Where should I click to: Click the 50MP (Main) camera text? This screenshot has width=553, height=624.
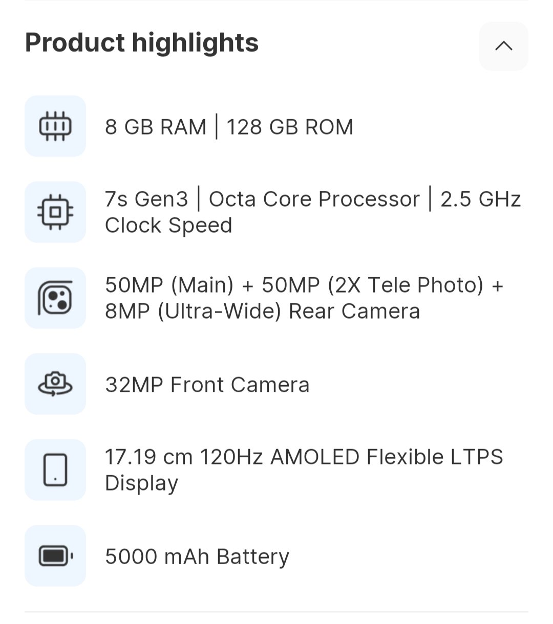(169, 285)
